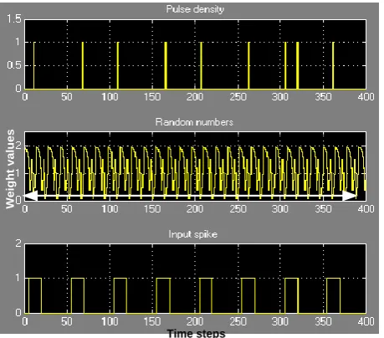The image size is (384, 338).
Task: Click the 1.5 tick on Pulse density y-axis
Action: pyautogui.click(x=14, y=19)
